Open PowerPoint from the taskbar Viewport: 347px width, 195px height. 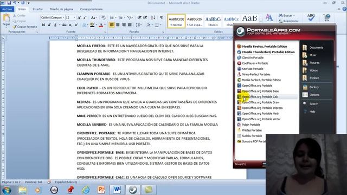(x=101, y=190)
